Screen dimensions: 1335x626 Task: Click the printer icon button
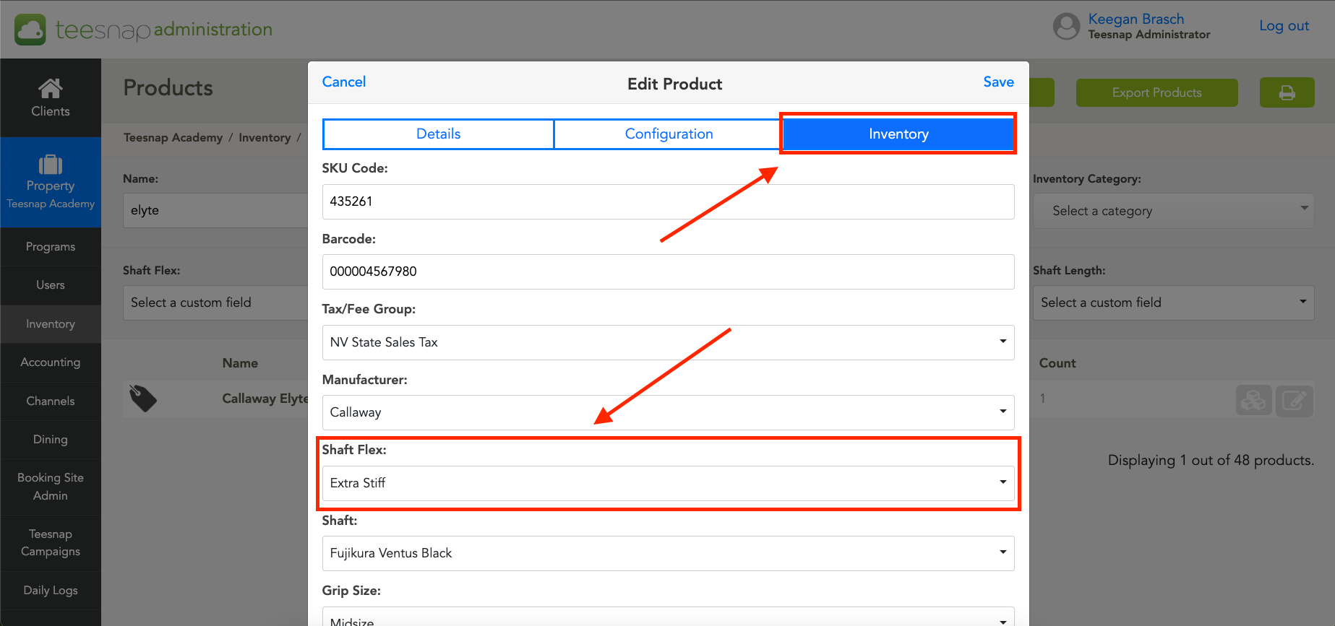(x=1287, y=92)
